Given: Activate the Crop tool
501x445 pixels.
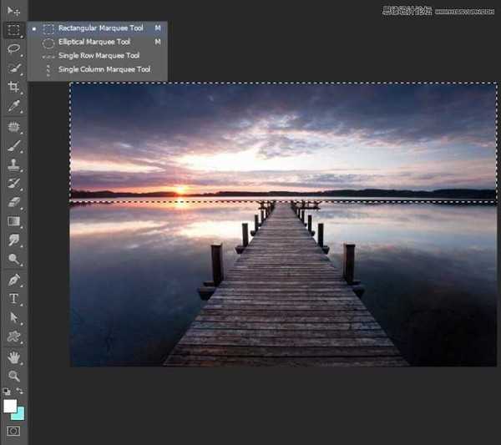Looking at the screenshot, I should point(13,88).
